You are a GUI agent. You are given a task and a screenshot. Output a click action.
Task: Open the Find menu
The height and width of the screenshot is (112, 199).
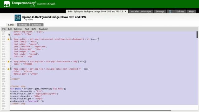coord(27,29)
